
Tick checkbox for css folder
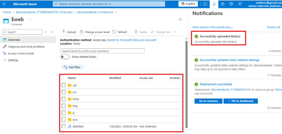tap(63, 92)
